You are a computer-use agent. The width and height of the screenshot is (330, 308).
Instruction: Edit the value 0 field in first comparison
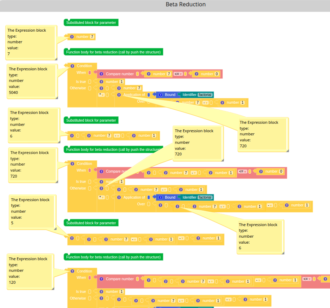pyautogui.click(x=217, y=74)
